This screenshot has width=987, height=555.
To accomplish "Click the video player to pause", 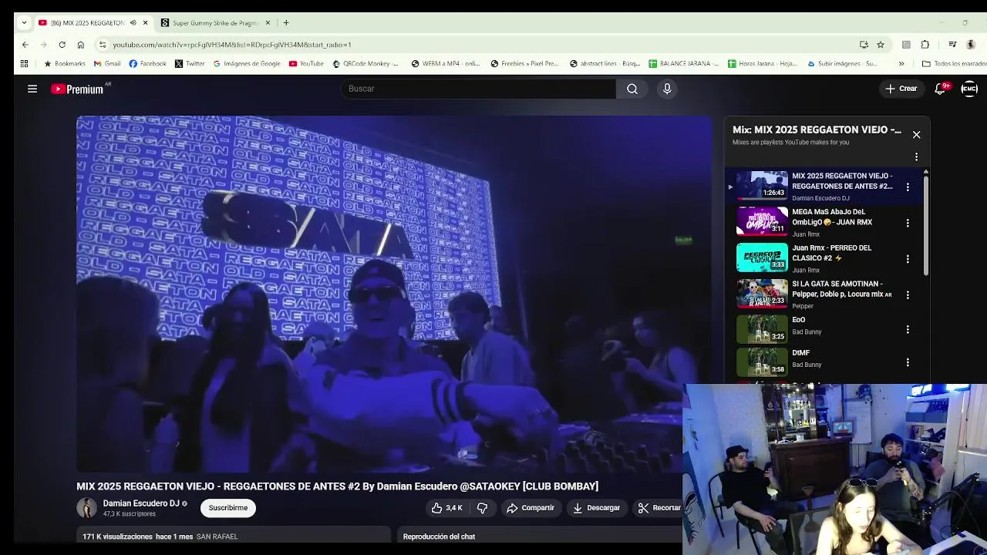I will 394,294.
